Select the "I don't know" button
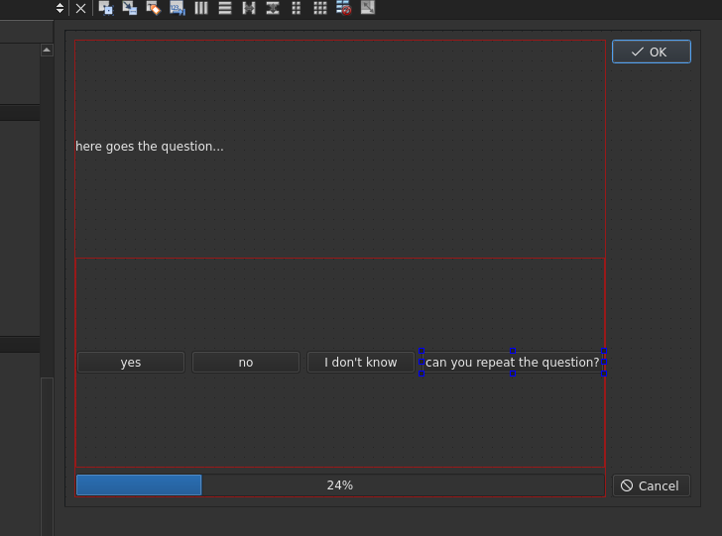 (361, 362)
